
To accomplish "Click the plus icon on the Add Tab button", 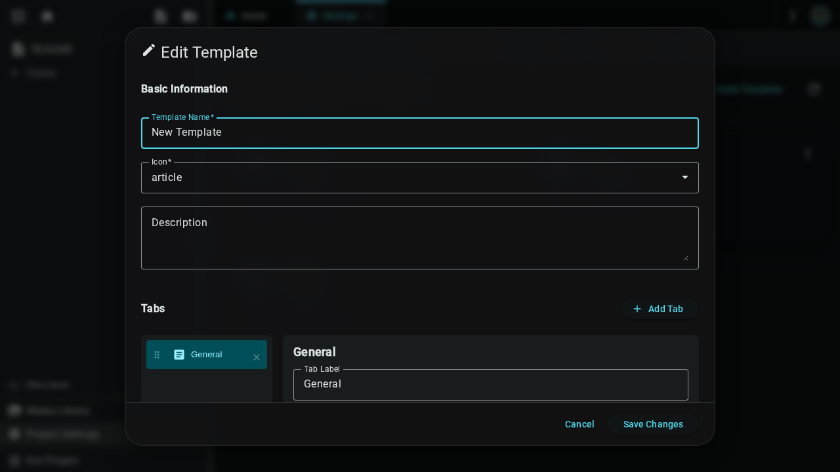I will [637, 309].
